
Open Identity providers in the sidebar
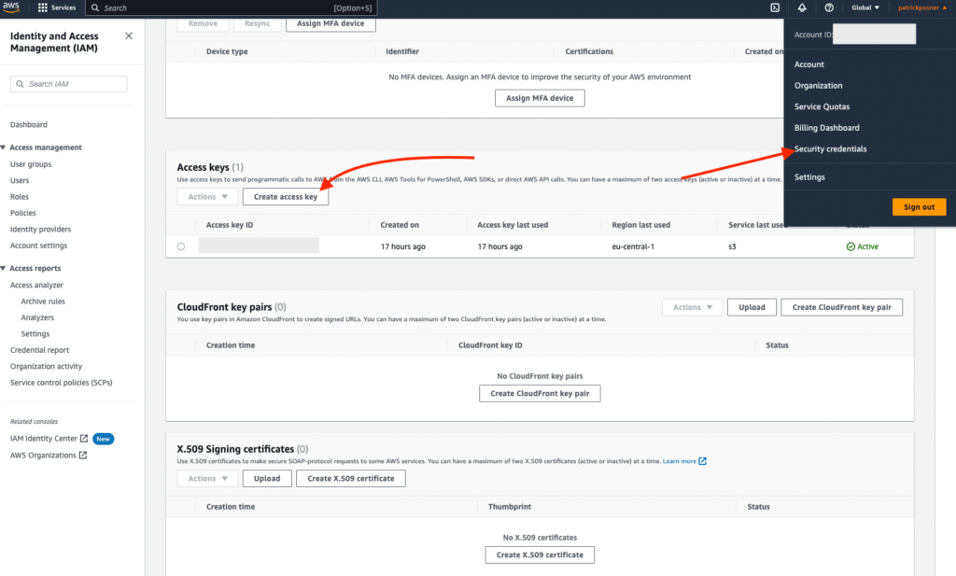pyautogui.click(x=40, y=230)
